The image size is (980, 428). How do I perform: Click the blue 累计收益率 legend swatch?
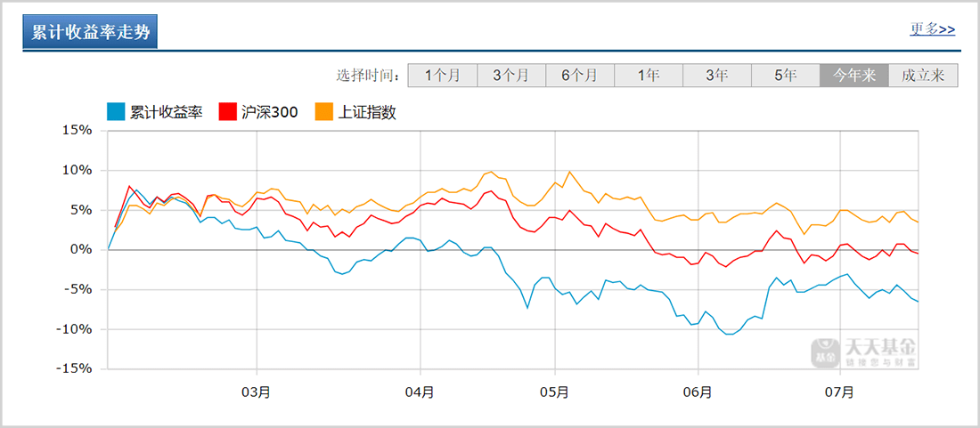coord(115,112)
